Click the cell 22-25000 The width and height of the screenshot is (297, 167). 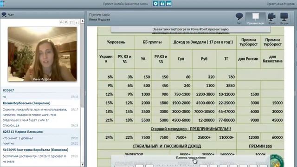point(226,103)
